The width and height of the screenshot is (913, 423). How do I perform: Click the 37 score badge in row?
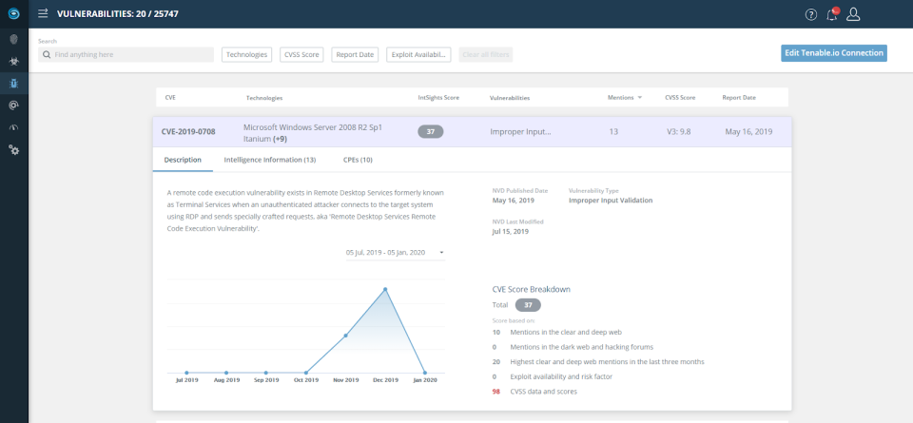pos(431,132)
